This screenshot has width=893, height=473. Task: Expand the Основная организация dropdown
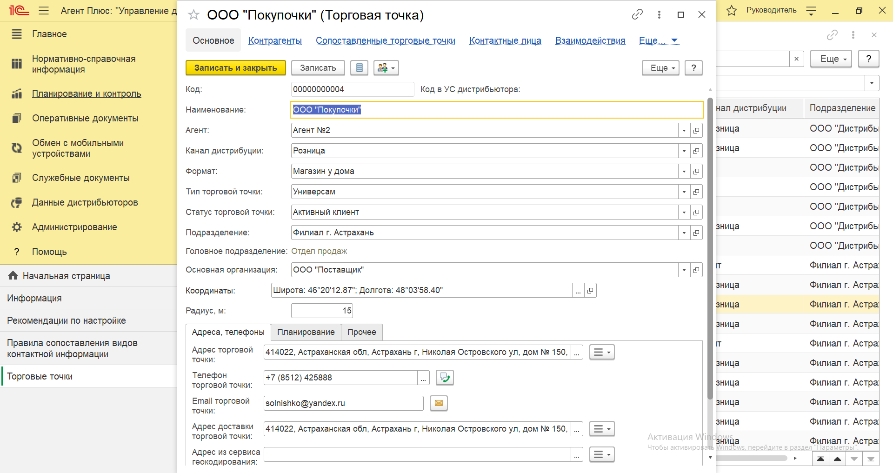point(684,270)
